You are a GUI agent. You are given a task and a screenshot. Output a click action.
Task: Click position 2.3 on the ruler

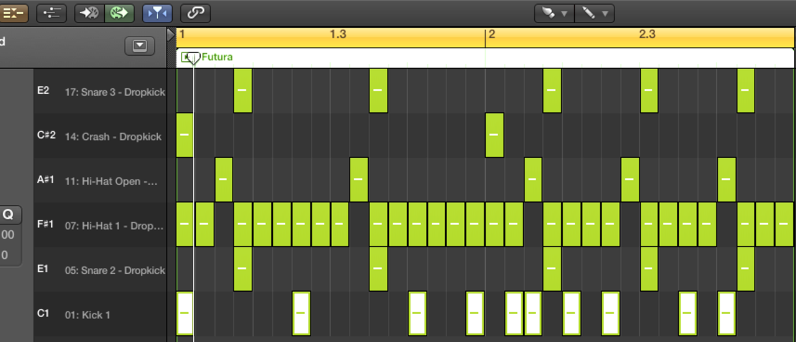click(647, 35)
